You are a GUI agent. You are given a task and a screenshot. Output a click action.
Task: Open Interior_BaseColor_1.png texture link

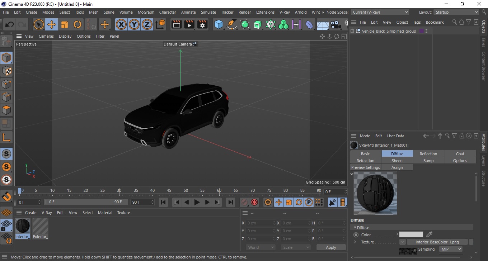437,242
